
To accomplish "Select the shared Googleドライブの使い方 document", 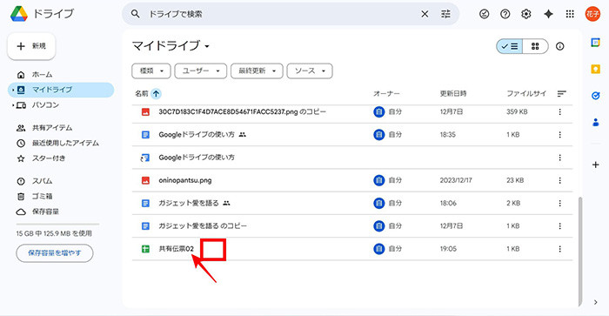I will point(352,134).
